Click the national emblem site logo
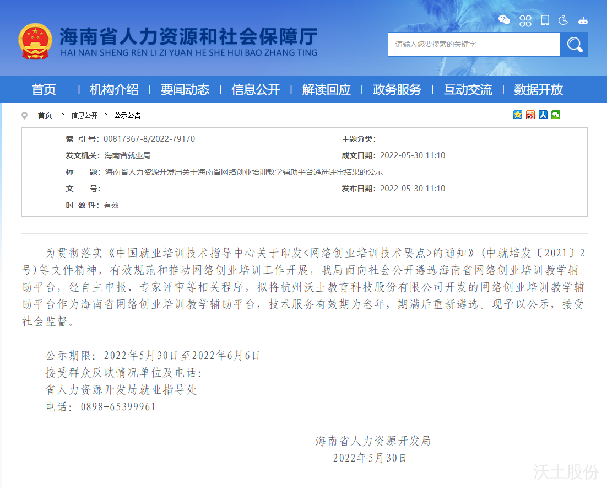Screen dimensions: 607x488 (35, 42)
